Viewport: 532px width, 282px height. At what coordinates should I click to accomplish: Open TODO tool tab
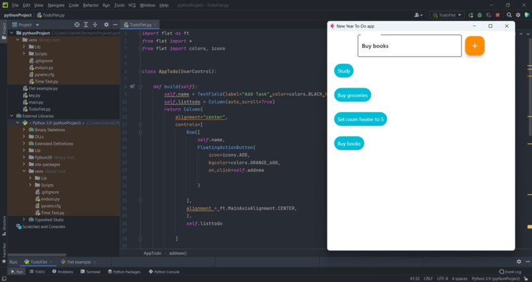click(37, 272)
